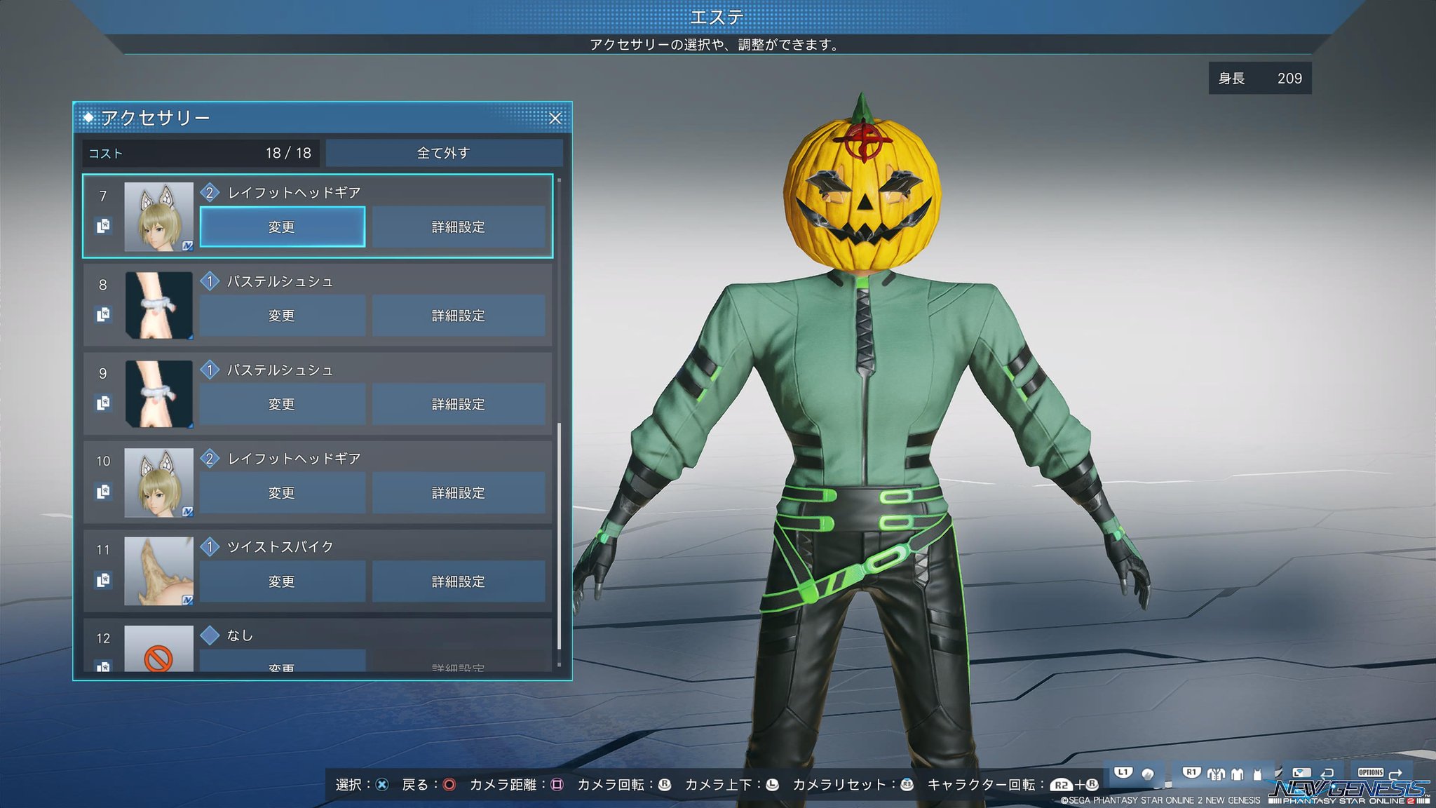Select the outerwear jacket display icon

pos(1216,774)
